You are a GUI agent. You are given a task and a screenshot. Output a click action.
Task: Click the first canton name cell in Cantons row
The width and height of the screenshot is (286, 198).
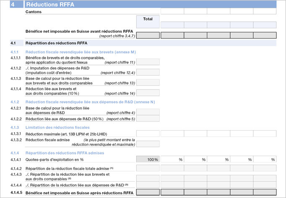[x=172, y=11]
